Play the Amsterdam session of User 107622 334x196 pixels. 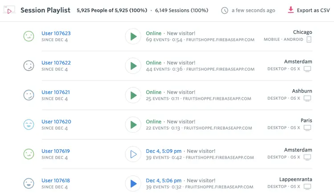pos(132,66)
